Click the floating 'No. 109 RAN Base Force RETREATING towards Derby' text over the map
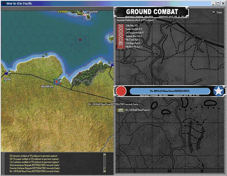The height and width of the screenshot is (176, 227). pos(113,104)
